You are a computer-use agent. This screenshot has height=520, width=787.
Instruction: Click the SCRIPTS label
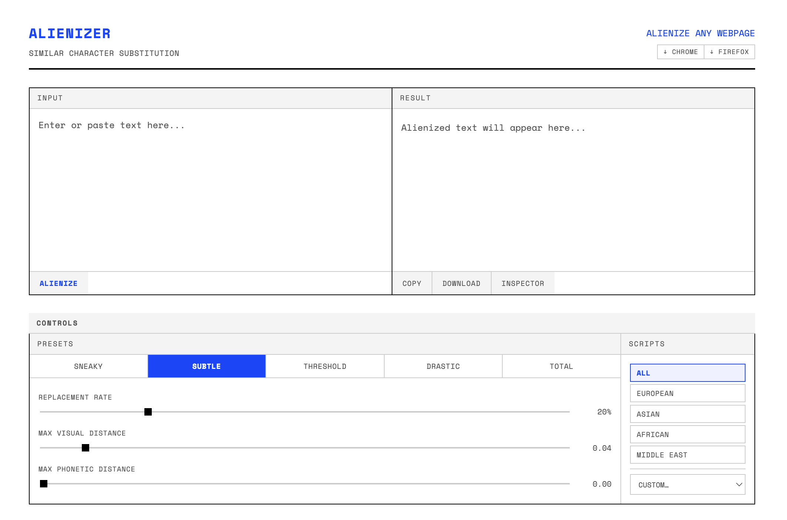point(647,344)
